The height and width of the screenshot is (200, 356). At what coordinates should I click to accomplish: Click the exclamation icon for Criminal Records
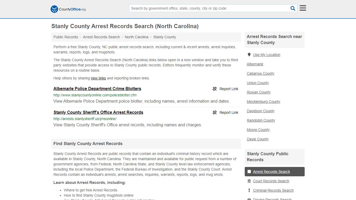pos(249,190)
